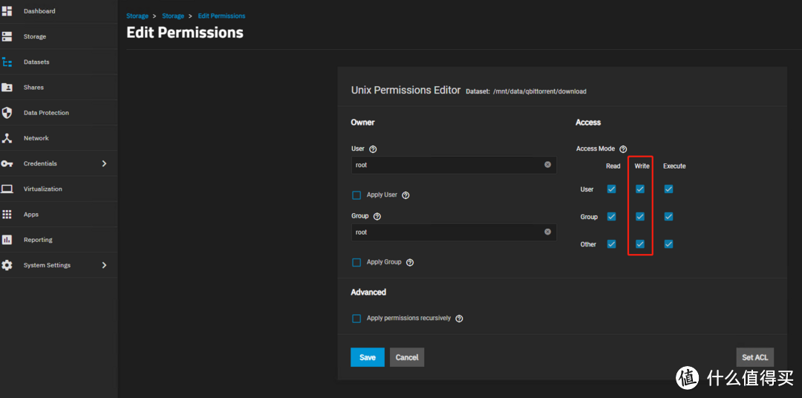
Task: Click the Virtualization monitor icon
Action: pos(7,189)
